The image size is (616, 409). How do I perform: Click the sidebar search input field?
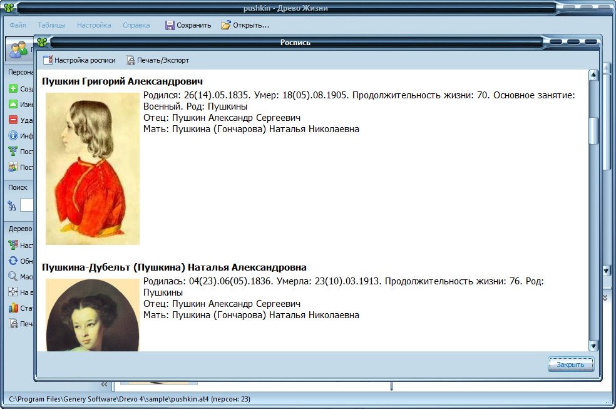click(x=26, y=205)
